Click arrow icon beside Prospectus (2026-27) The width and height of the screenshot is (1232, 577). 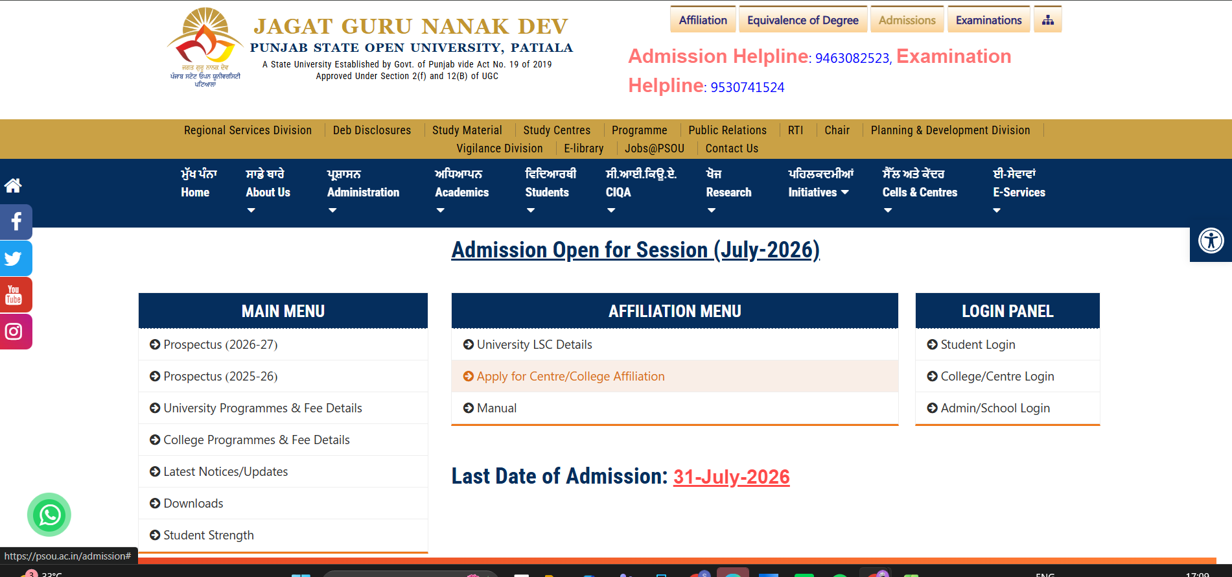155,345
